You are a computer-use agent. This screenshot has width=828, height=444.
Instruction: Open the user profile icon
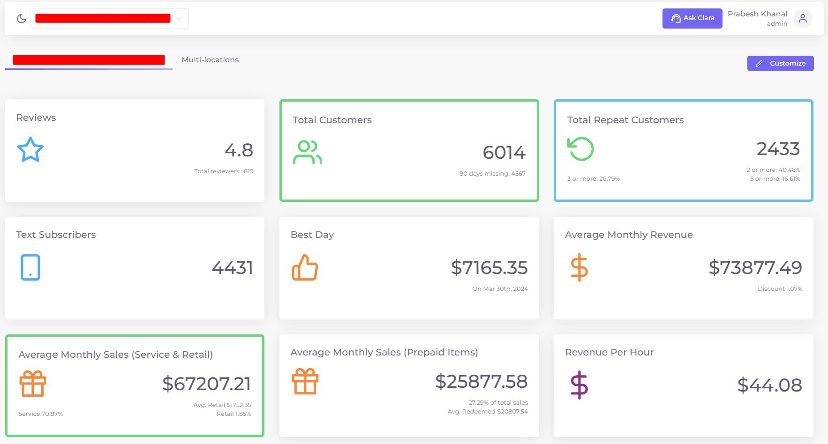(803, 18)
